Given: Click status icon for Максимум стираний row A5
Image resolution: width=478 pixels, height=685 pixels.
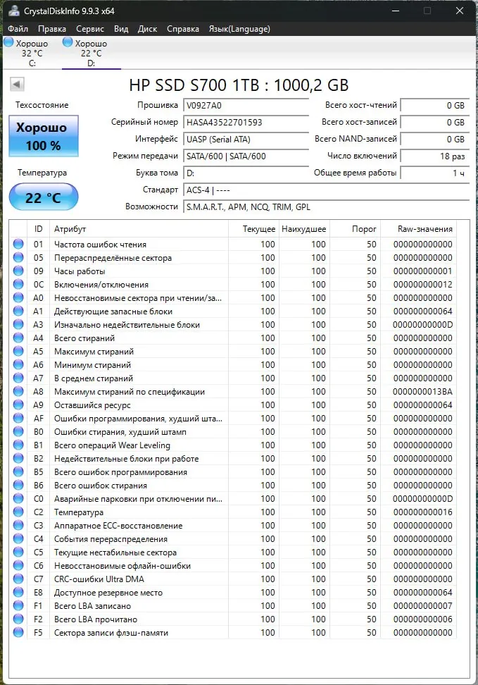Looking at the screenshot, I should coord(18,351).
